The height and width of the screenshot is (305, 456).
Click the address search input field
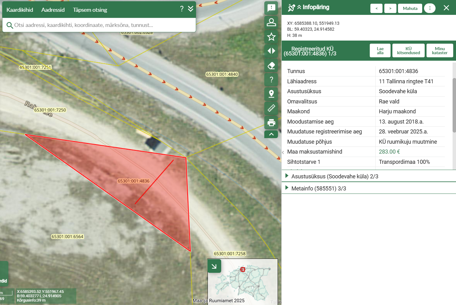[x=102, y=25]
